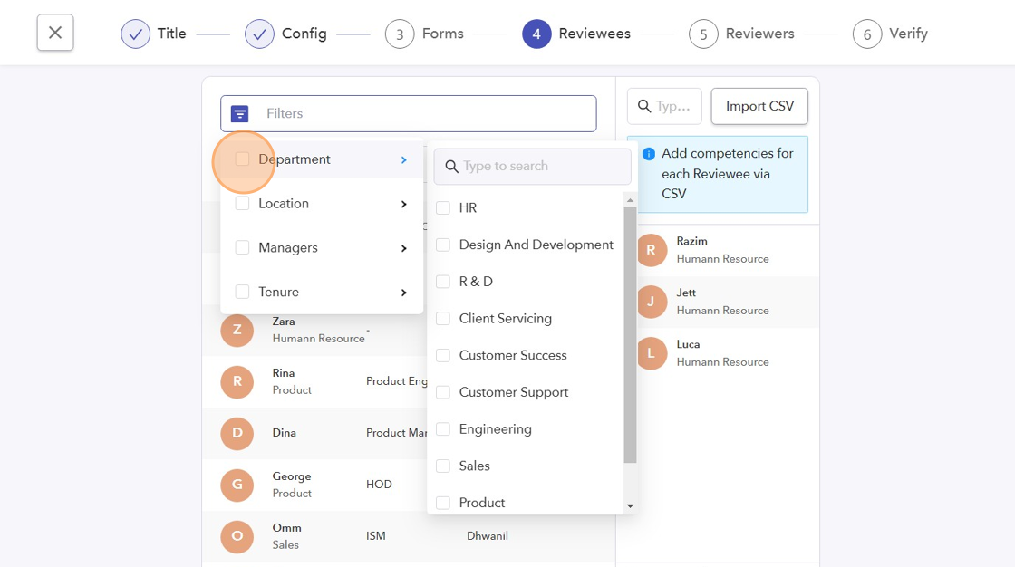Enable the Customer Success checkbox
This screenshot has height=567, width=1015.
pyautogui.click(x=443, y=356)
